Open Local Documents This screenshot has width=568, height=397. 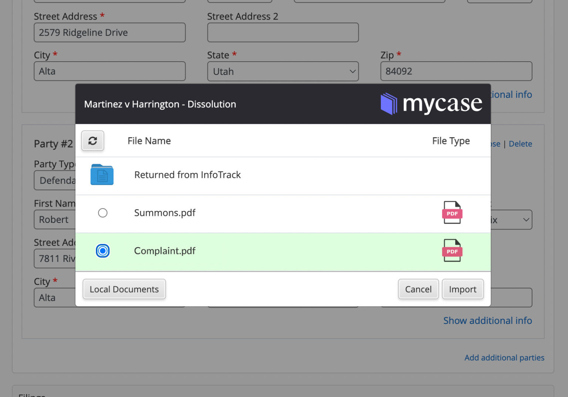coord(124,289)
